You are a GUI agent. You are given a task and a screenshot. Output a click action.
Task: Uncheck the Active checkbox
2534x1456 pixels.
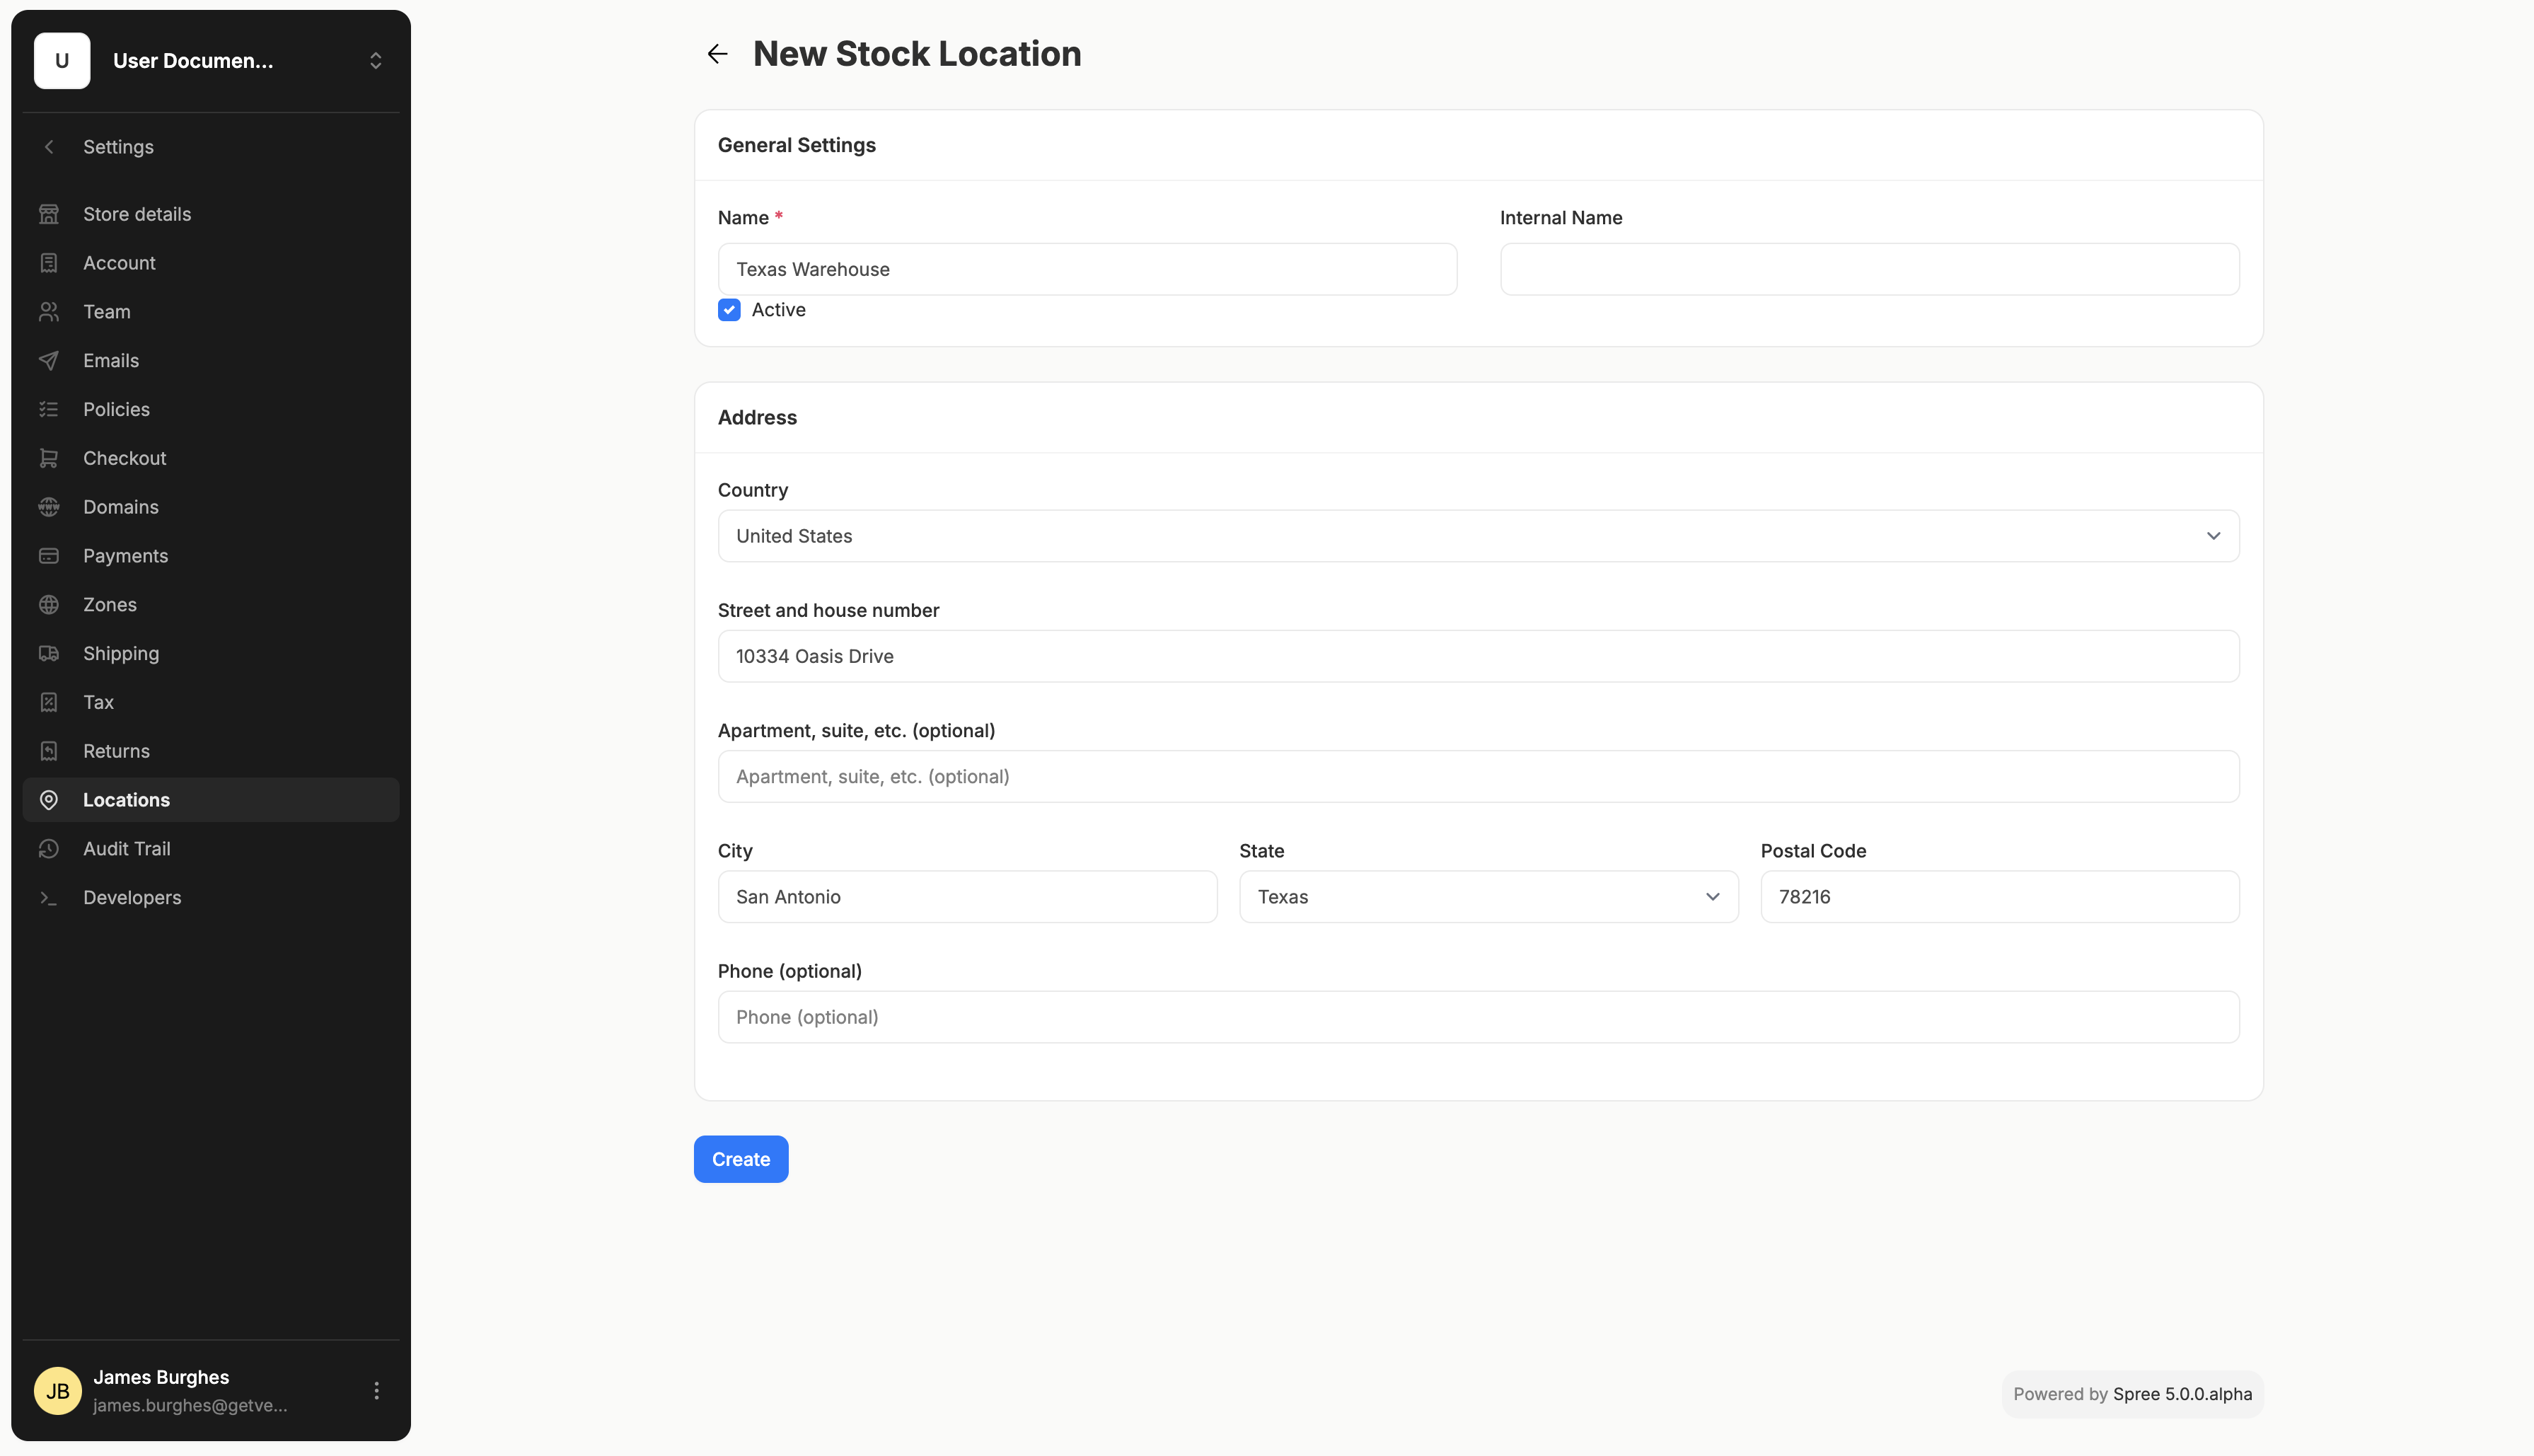(729, 310)
